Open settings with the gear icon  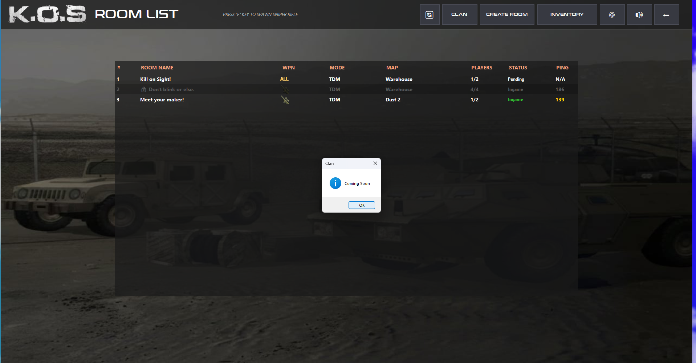pyautogui.click(x=612, y=15)
